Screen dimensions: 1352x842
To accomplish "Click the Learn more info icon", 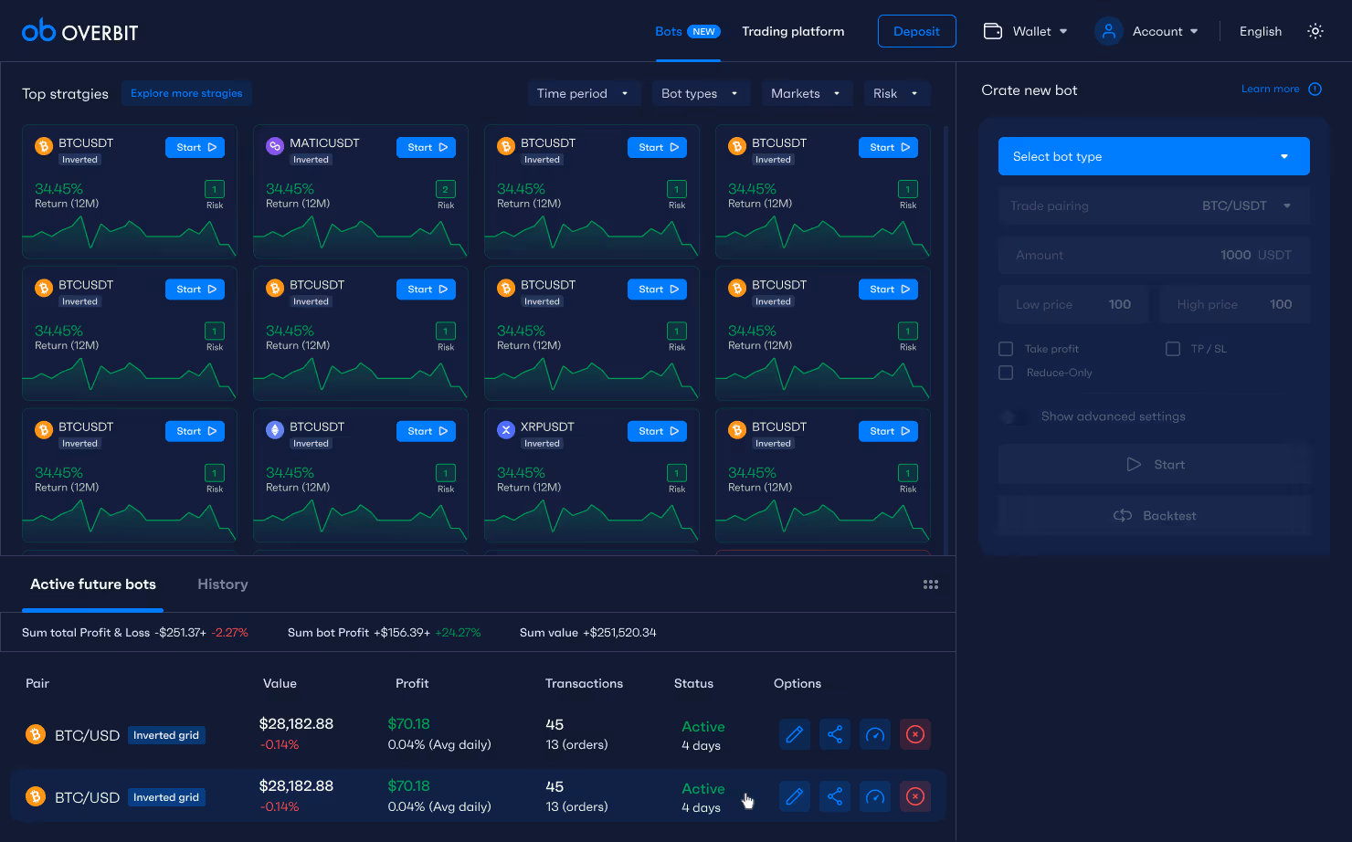I will click(1315, 89).
